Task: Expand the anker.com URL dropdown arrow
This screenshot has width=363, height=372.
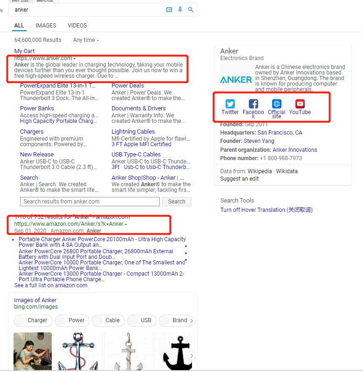Action: click(x=75, y=59)
